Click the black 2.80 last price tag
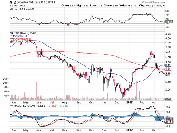Image resolution: width=177 pixels, height=133 pixels. [168, 74]
